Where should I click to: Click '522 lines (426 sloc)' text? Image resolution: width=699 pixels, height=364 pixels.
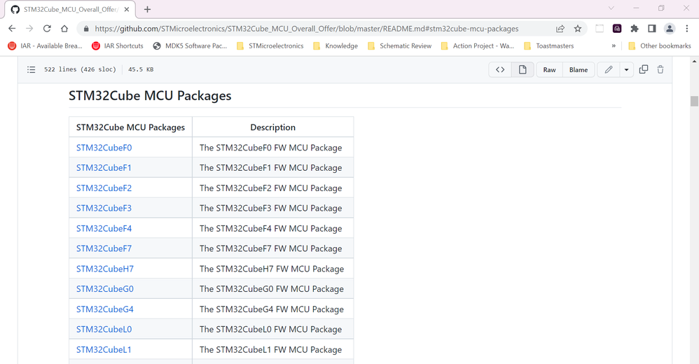pos(80,69)
